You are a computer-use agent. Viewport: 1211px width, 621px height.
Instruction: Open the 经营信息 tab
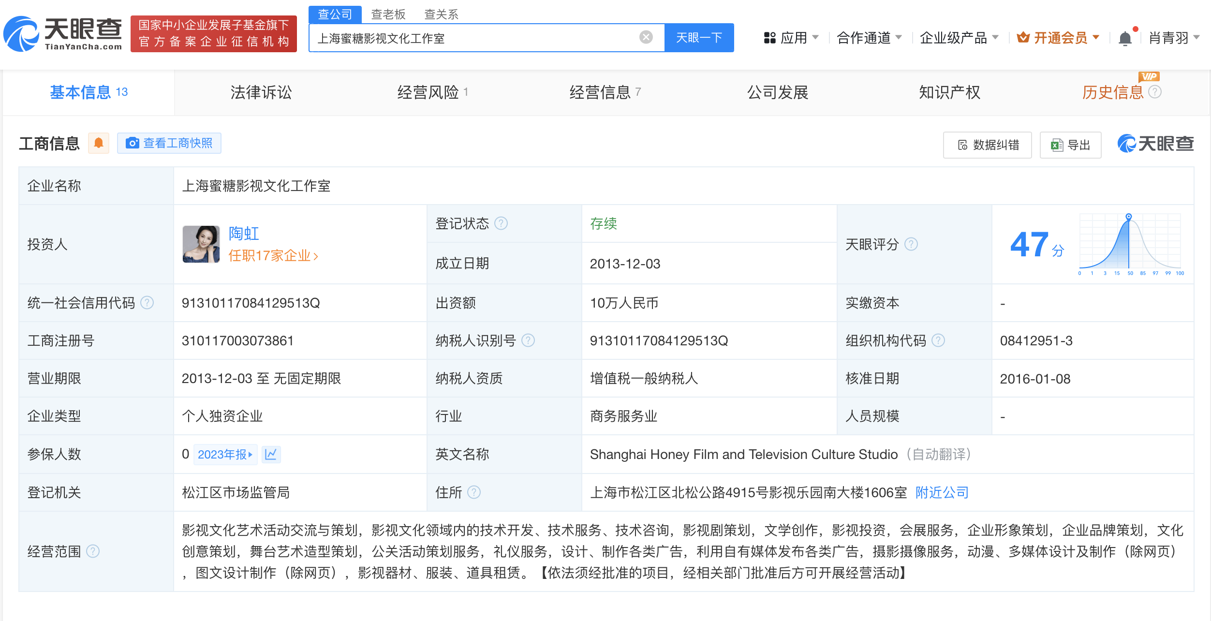pyautogui.click(x=605, y=92)
